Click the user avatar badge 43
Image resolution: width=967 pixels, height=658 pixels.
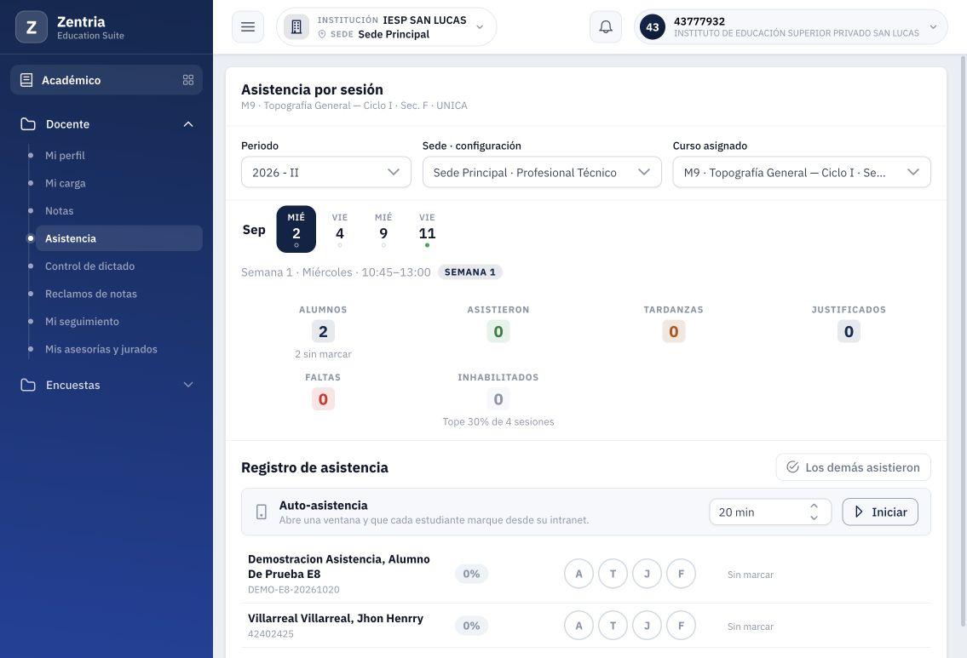(653, 27)
